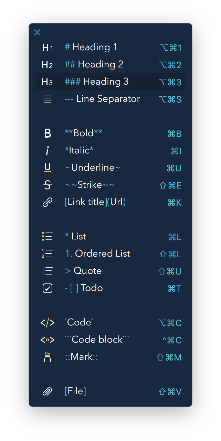Select the --- Line Separator entry
The width and height of the screenshot is (221, 441).
tap(102, 99)
